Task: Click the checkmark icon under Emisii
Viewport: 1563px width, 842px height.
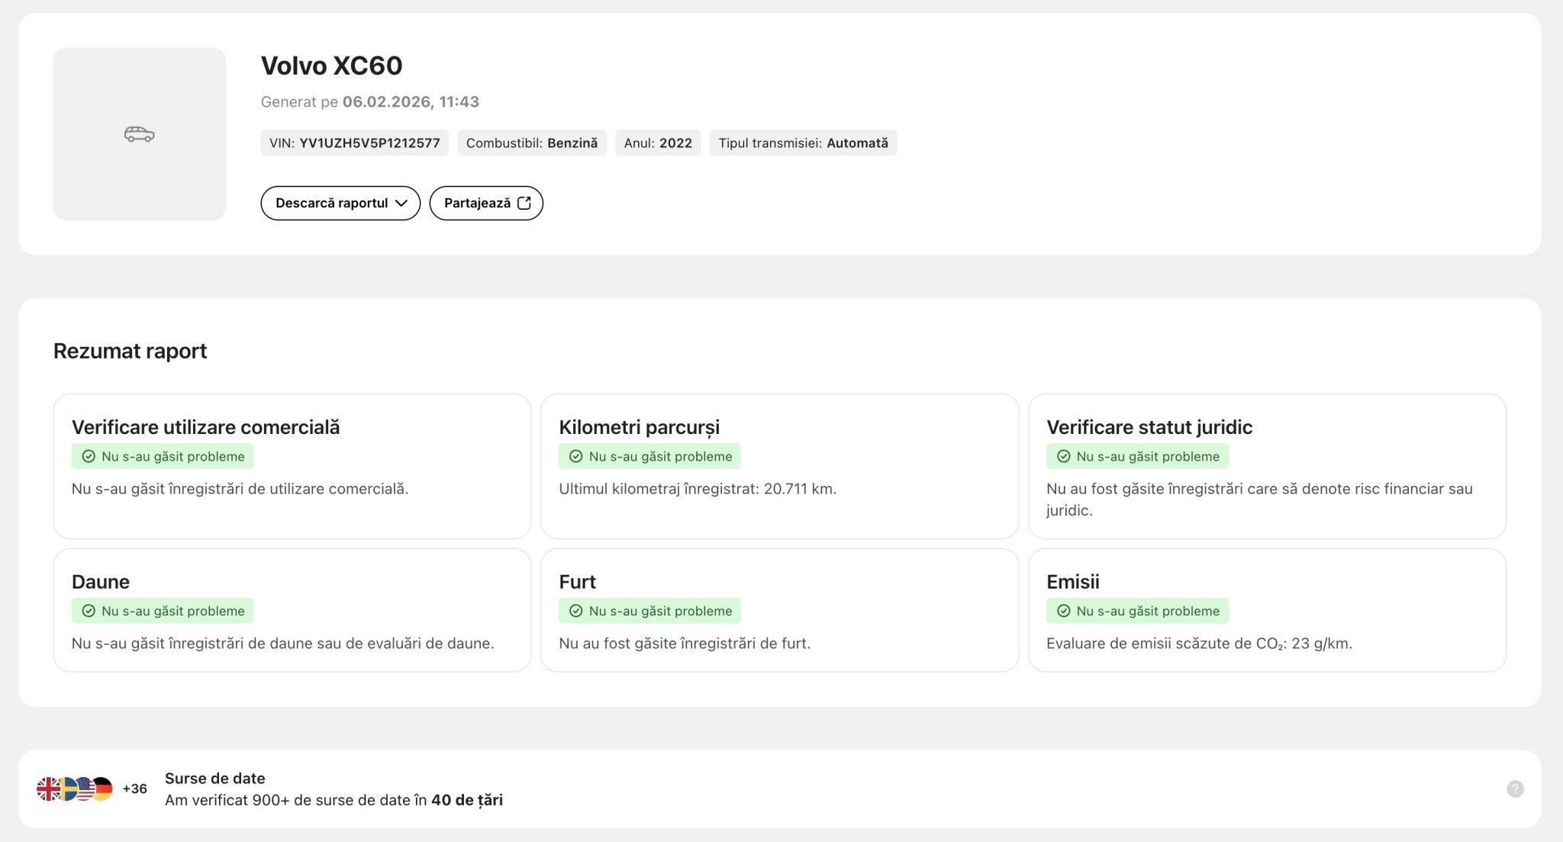Action: click(x=1064, y=611)
